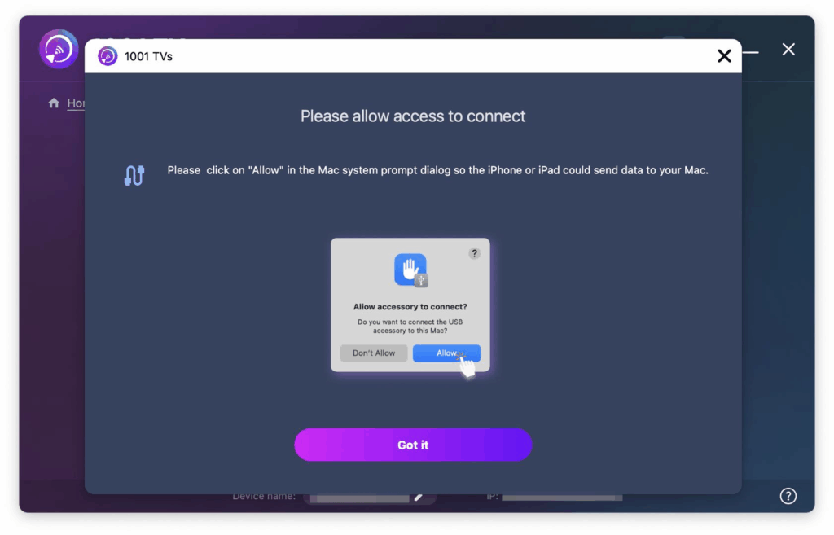
Task: Click the USB cable connection icon
Action: [x=134, y=175]
